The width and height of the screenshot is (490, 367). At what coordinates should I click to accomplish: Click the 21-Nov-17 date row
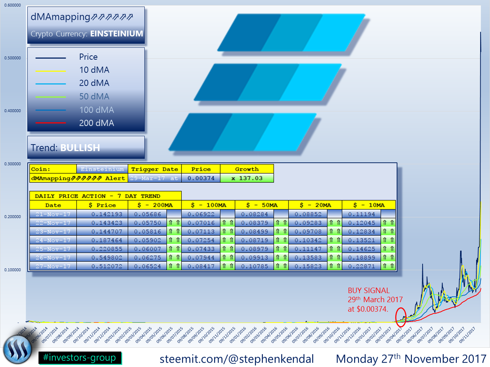[53, 214]
